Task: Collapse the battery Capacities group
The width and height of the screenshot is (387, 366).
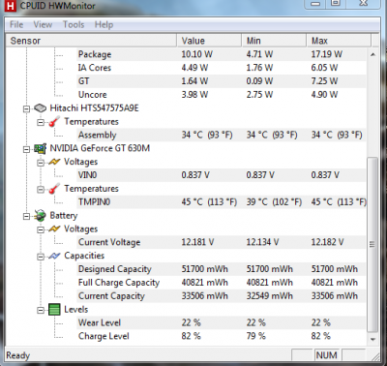Action: pos(41,257)
